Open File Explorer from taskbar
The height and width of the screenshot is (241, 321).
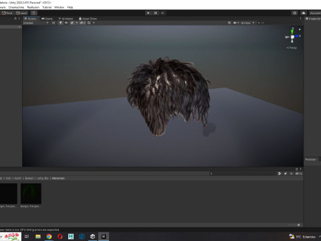38,236
